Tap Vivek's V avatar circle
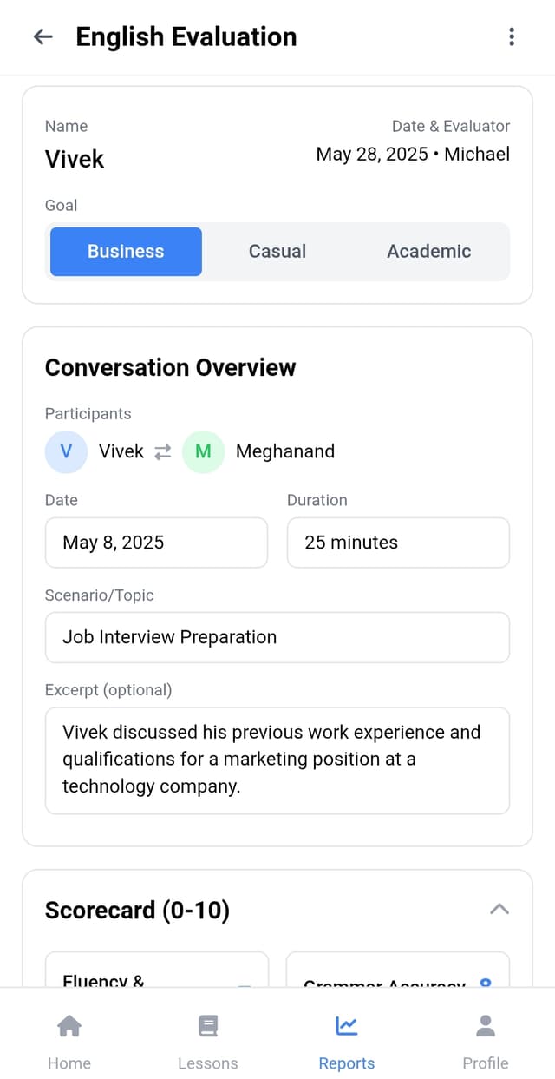 coord(67,451)
